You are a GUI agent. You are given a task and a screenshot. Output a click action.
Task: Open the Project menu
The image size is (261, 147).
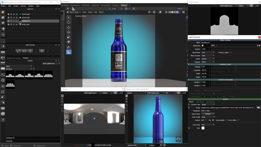click(x=3, y=6)
